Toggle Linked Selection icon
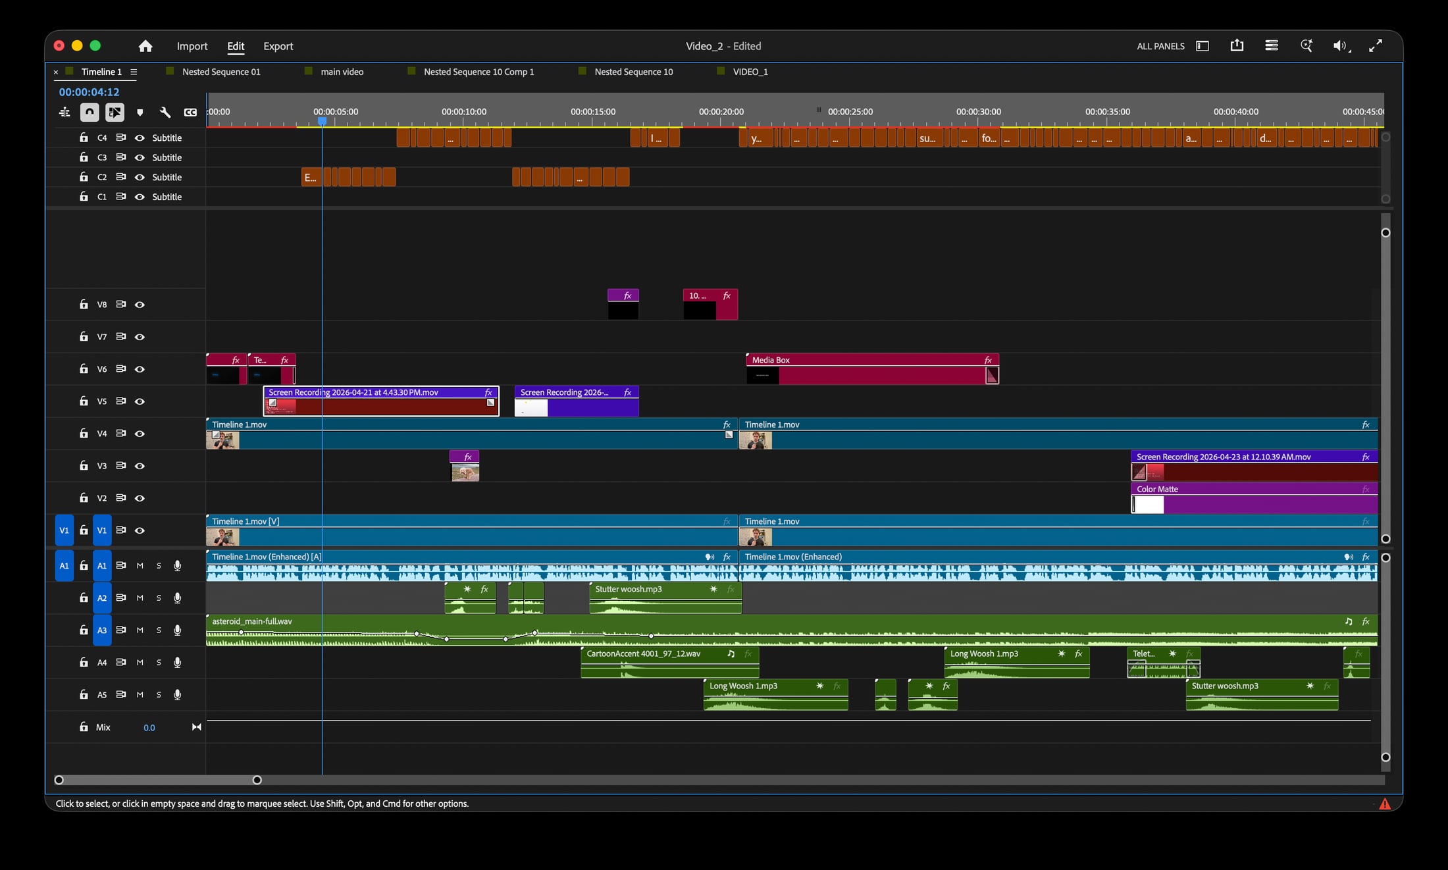This screenshot has width=1448, height=870. pyautogui.click(x=115, y=113)
